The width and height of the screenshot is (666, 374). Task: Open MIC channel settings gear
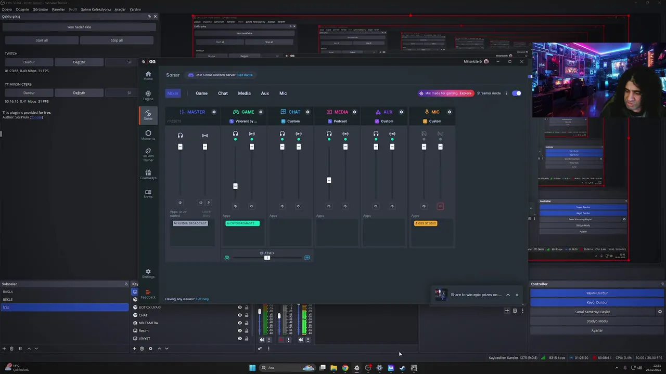click(450, 112)
